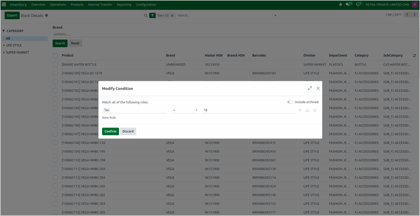The image size is (420, 216).
Task: Open the Overview menu
Action: click(x=38, y=5)
